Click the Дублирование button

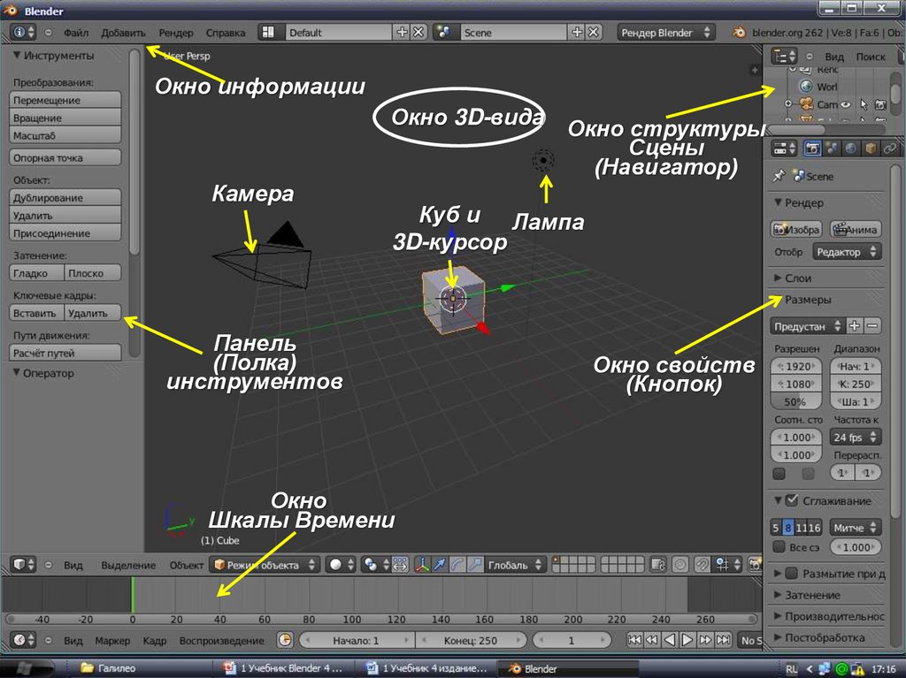pyautogui.click(x=65, y=197)
